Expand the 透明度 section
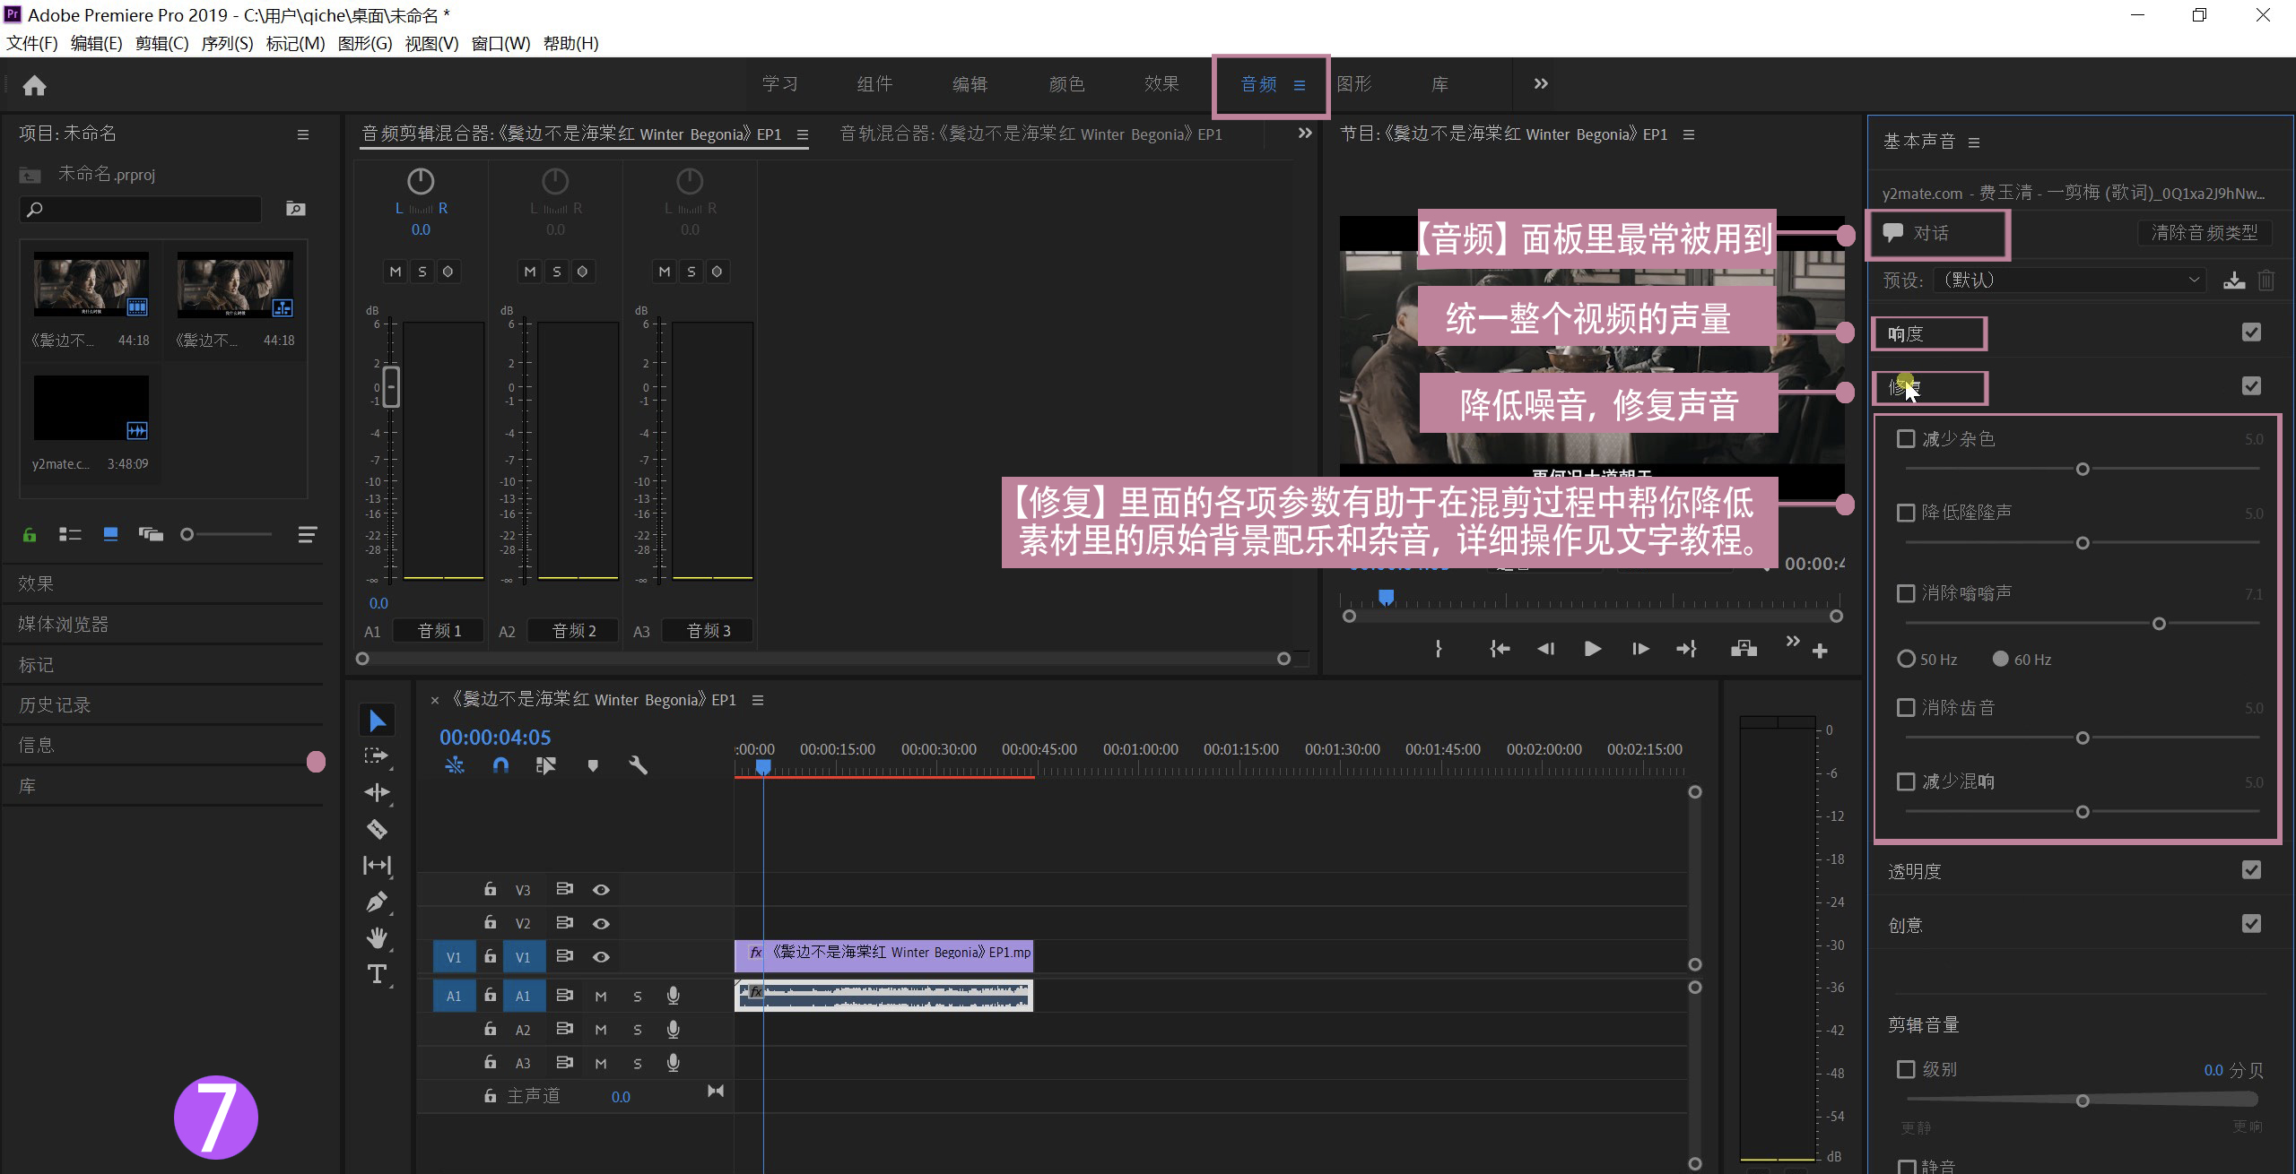 click(1914, 872)
